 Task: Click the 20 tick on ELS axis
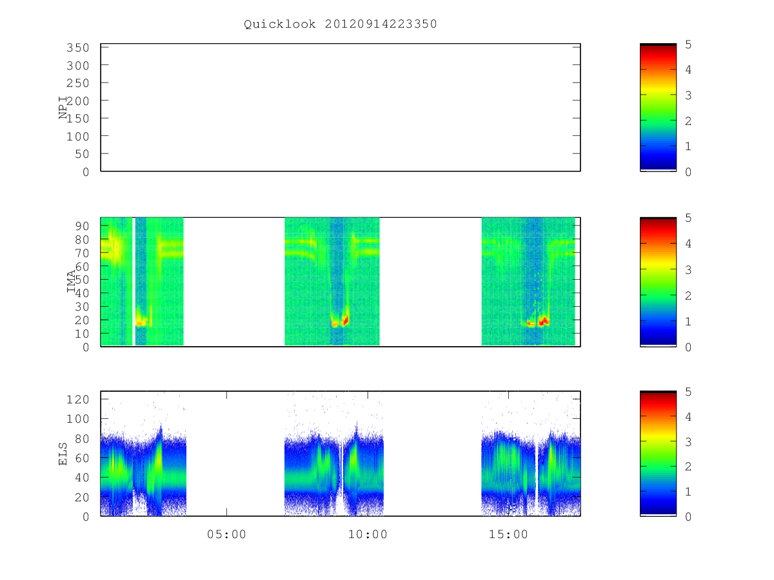[81, 497]
